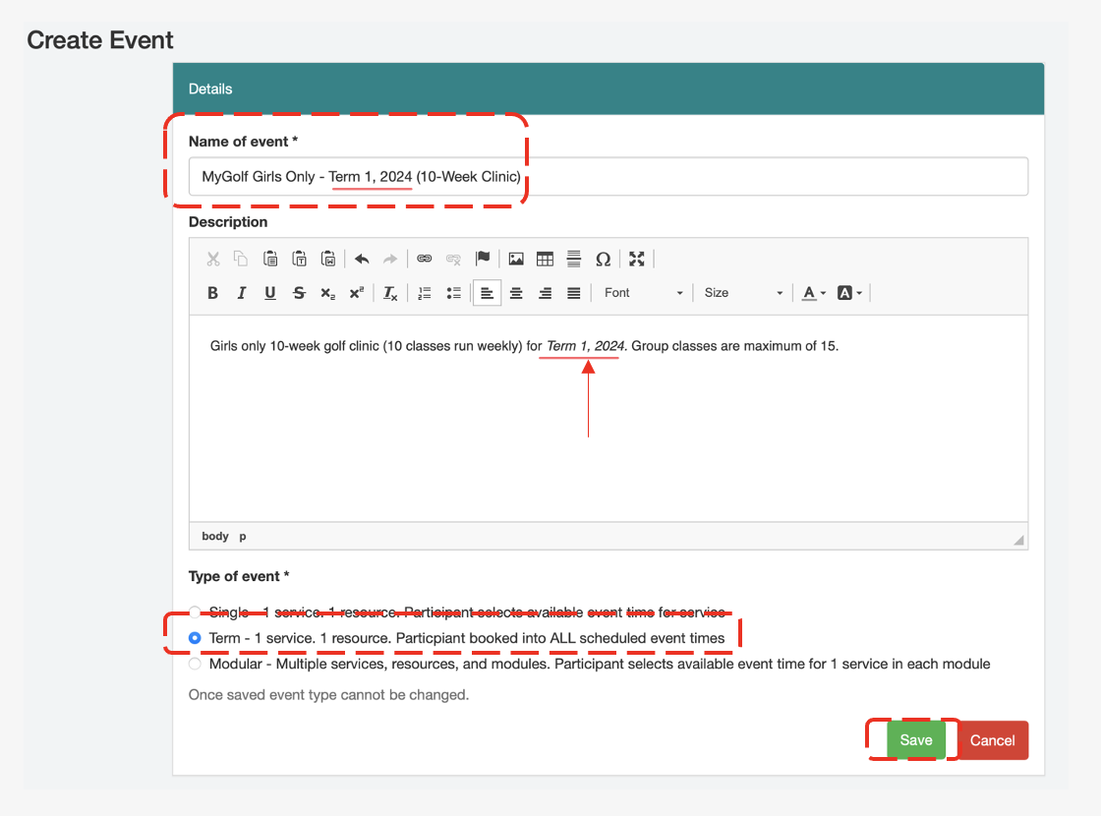Insert horizontal line icon
This screenshot has height=816, width=1101.
574,260
